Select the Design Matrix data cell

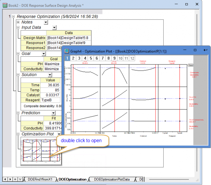[x=69, y=38]
